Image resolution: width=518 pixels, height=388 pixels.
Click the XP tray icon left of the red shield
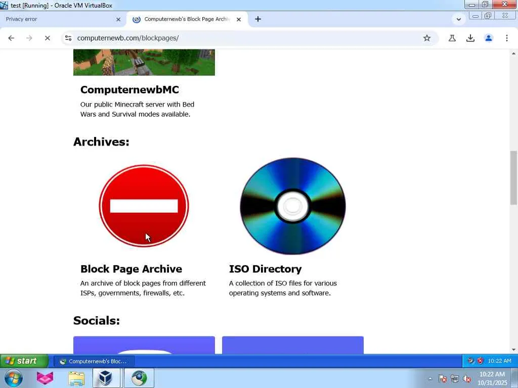[471, 361]
